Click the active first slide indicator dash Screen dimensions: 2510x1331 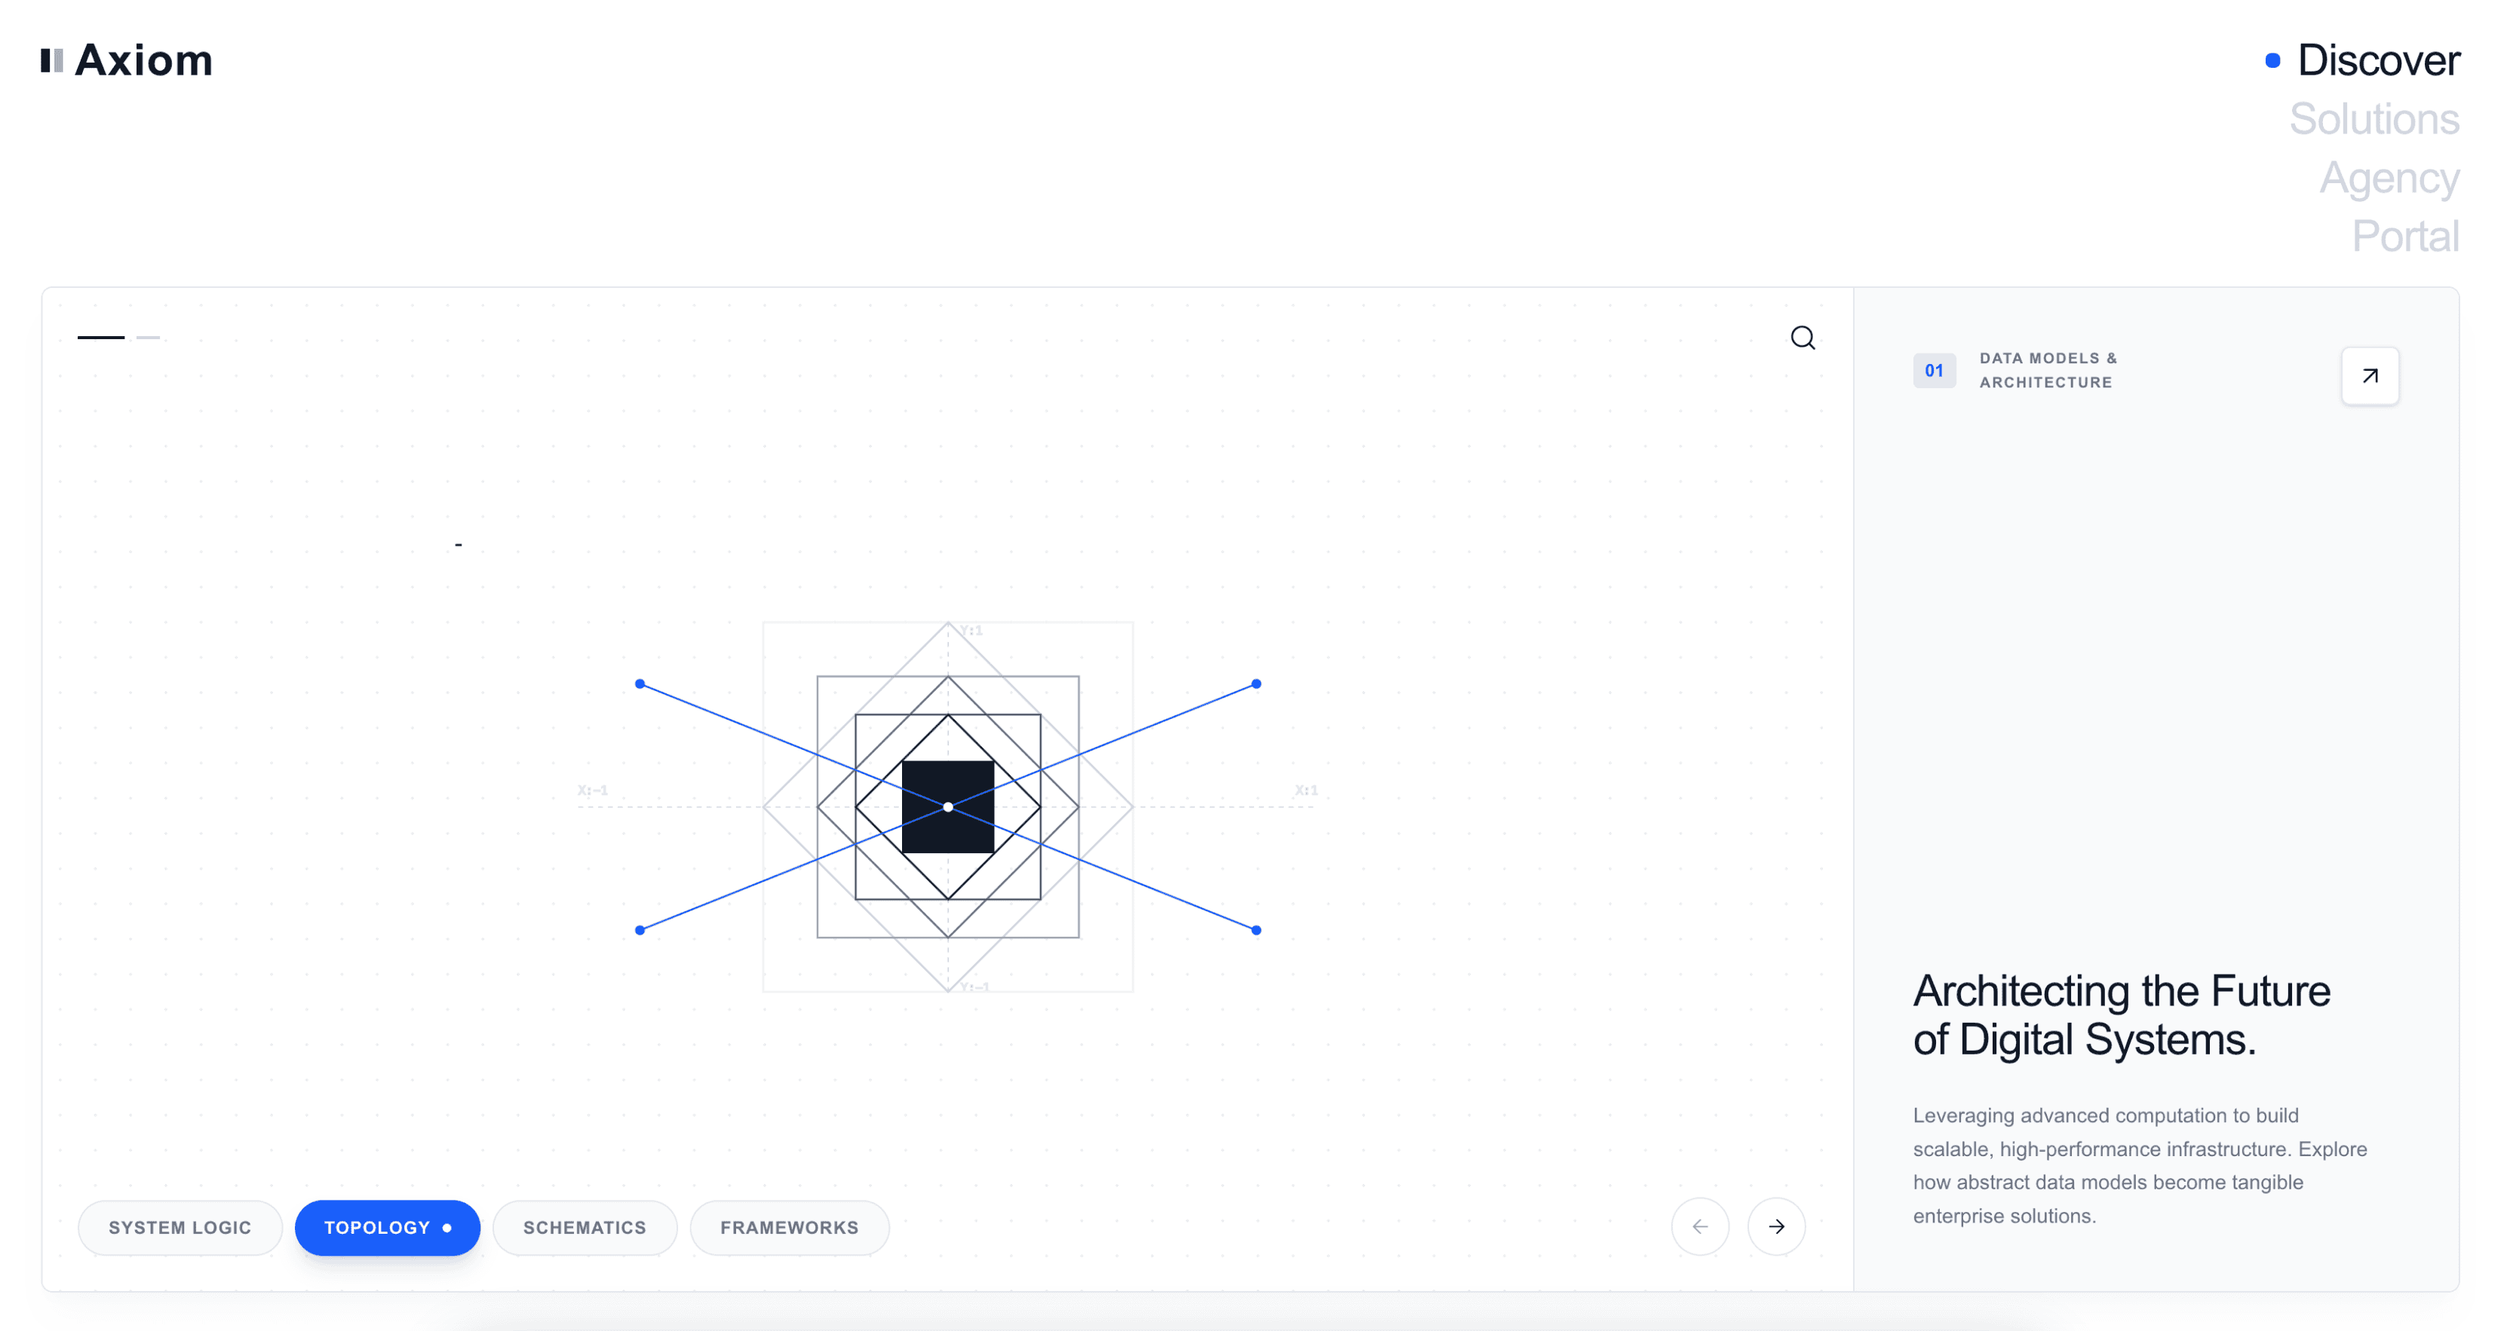point(101,337)
